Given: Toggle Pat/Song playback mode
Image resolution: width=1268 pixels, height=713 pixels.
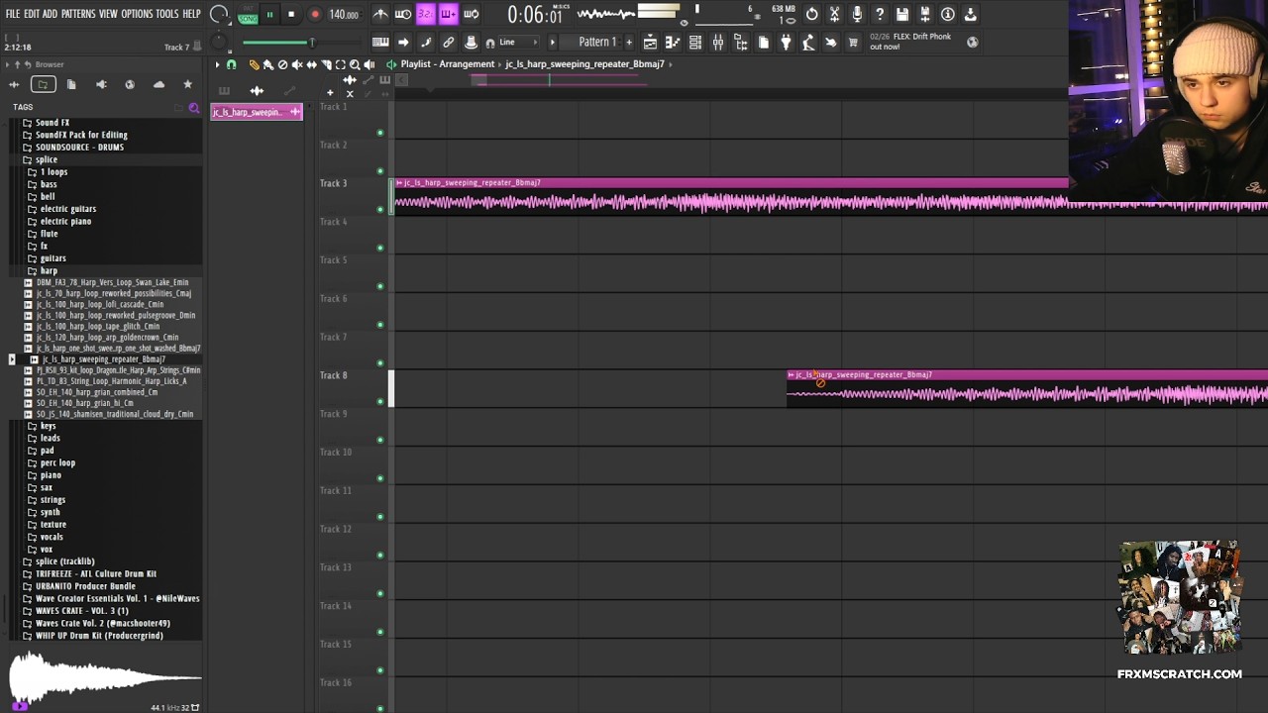Looking at the screenshot, I should (248, 15).
